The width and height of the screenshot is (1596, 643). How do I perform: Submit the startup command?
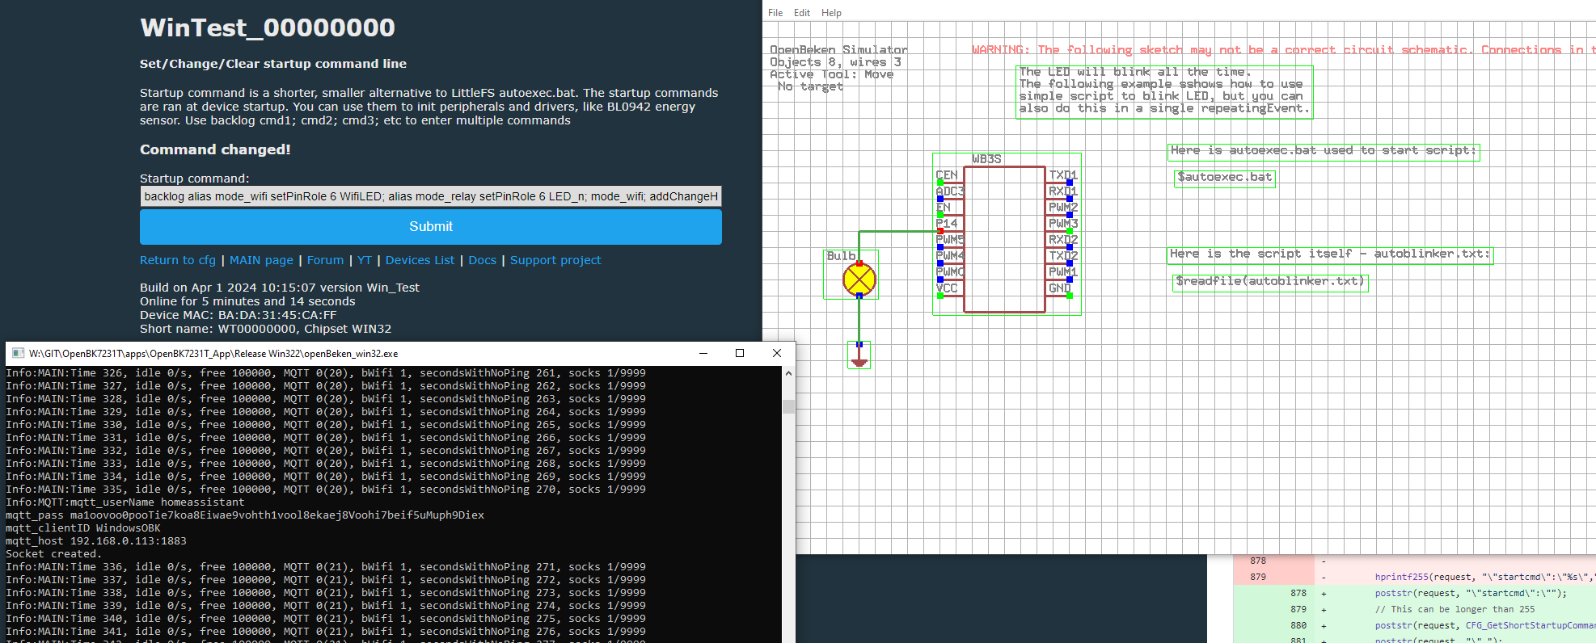point(431,227)
